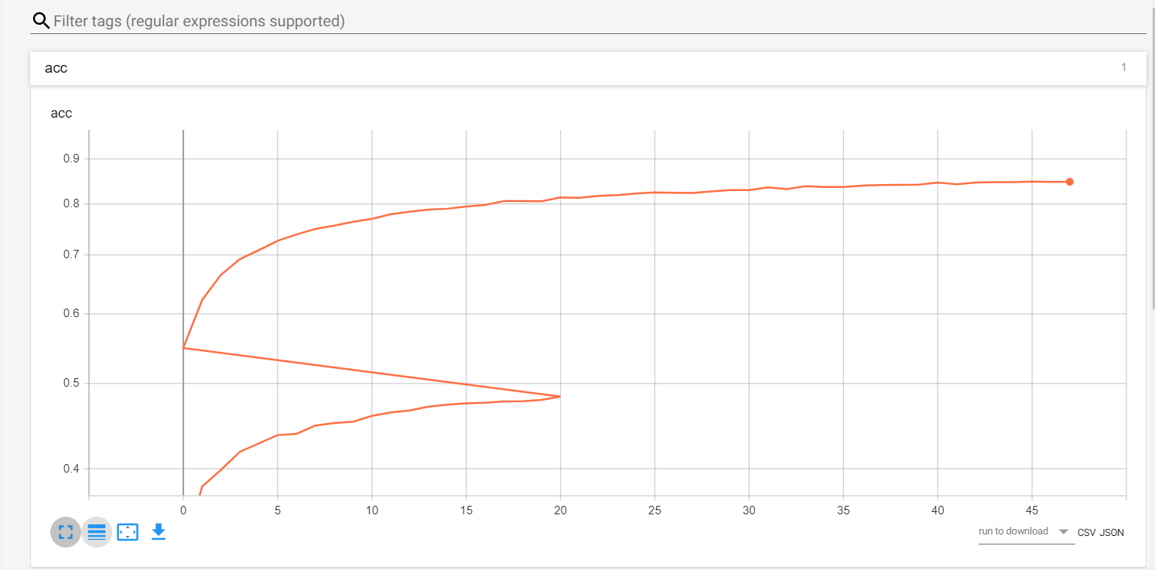Image resolution: width=1155 pixels, height=570 pixels.
Task: Download chart as SVG icon
Action: (159, 532)
